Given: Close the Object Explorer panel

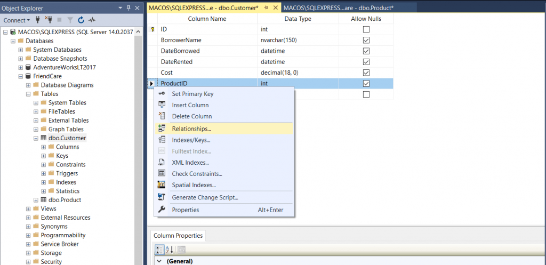Looking at the screenshot, I should click(x=137, y=8).
